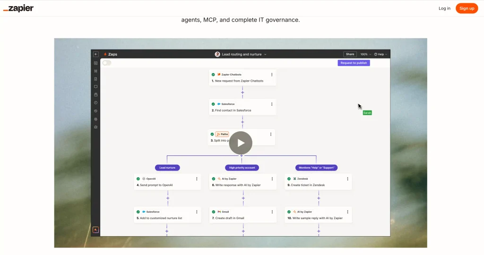Screen dimensions: 484x255
Task: Expand the Lead routing and nurture dropdown
Action: tap(241, 54)
